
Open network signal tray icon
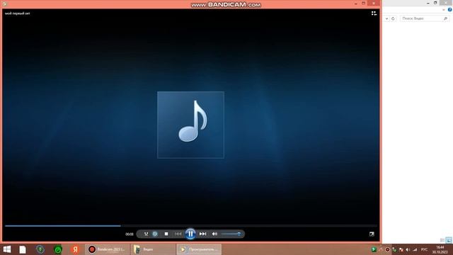[415, 249]
